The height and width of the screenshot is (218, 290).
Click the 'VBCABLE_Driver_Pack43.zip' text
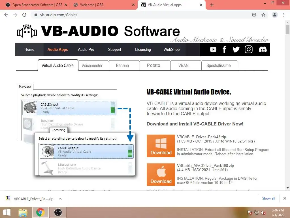point(201,137)
